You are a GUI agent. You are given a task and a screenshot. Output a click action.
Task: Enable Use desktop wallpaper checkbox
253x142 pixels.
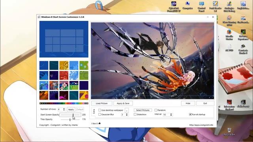100,110
